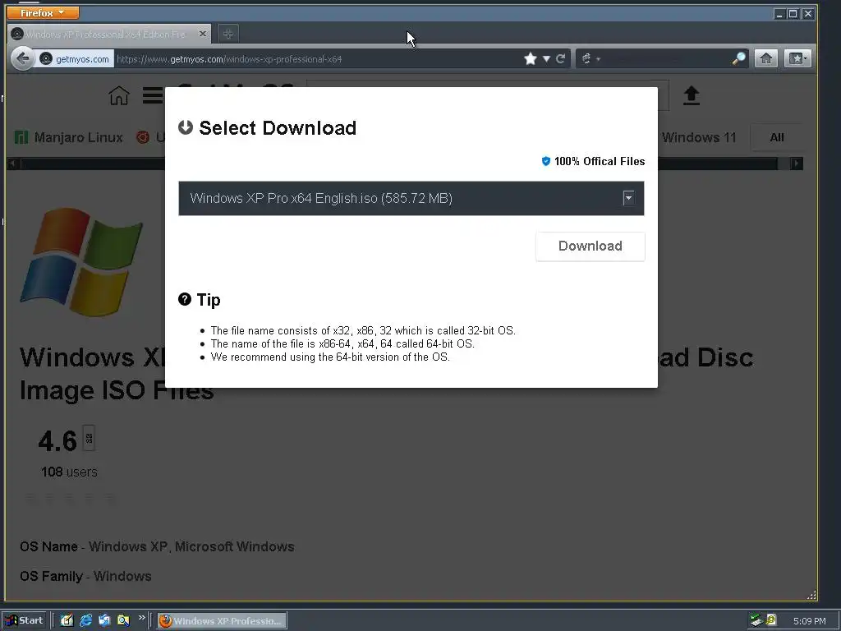Screen dimensions: 841x631
Task: Click the '100% Offical Files' label
Action: click(x=599, y=162)
